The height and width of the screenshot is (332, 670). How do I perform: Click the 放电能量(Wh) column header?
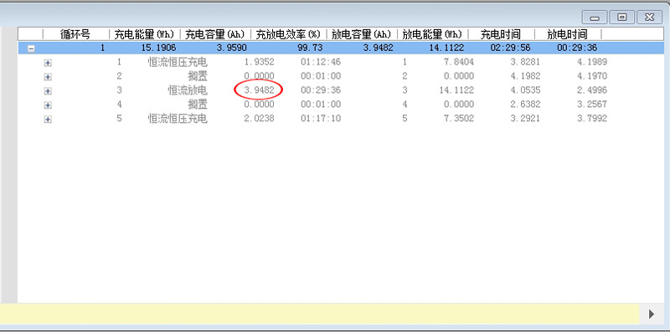tap(432, 34)
